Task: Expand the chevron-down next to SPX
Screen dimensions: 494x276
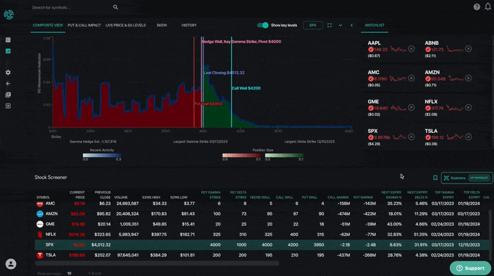Action: (x=341, y=25)
